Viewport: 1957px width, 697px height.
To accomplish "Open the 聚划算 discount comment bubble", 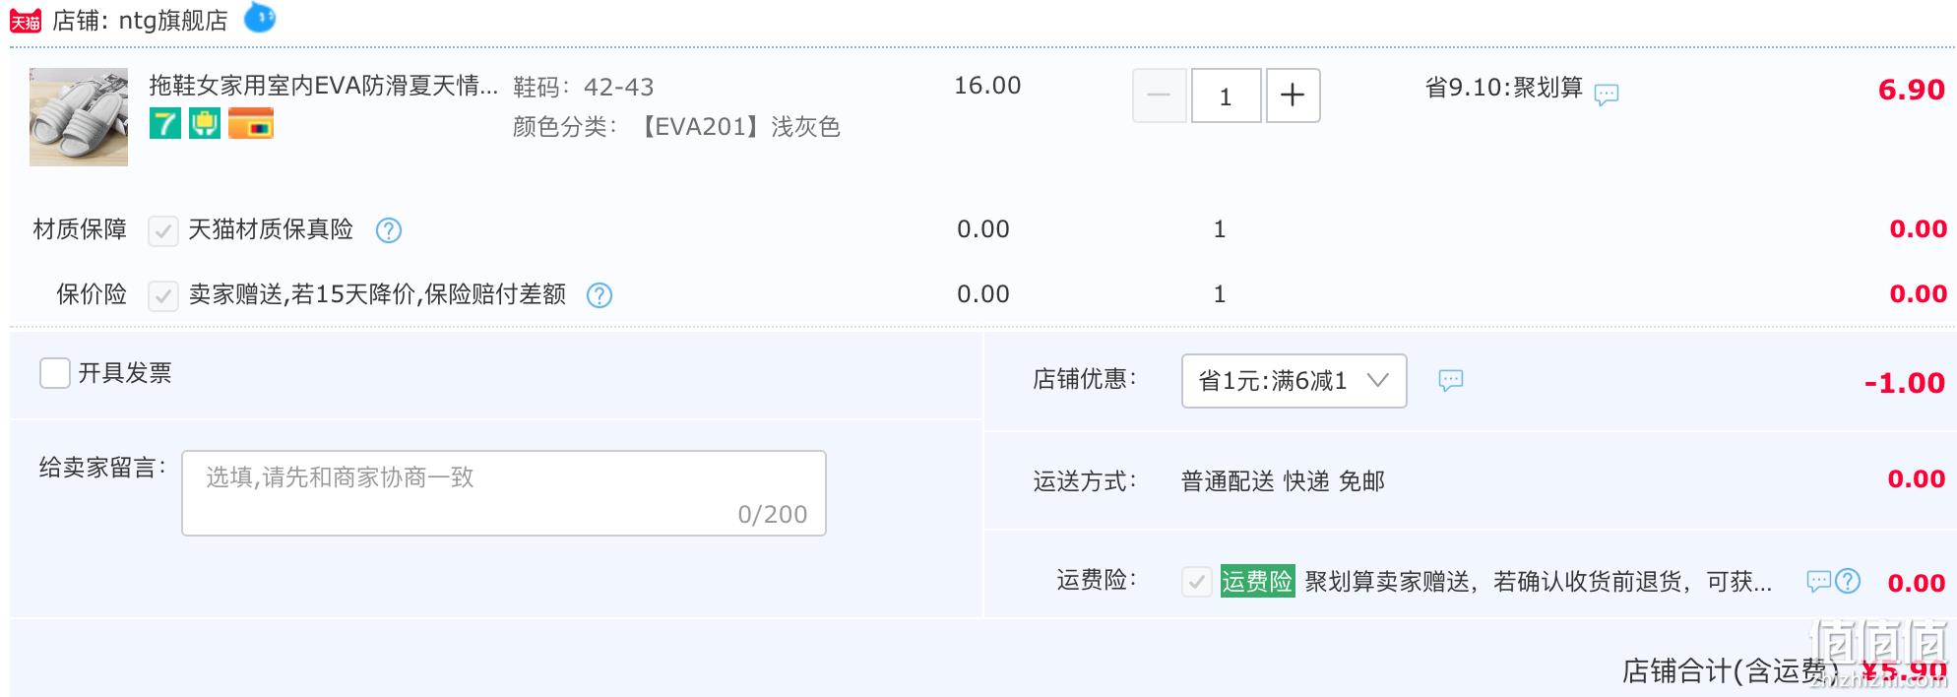I will (1606, 95).
